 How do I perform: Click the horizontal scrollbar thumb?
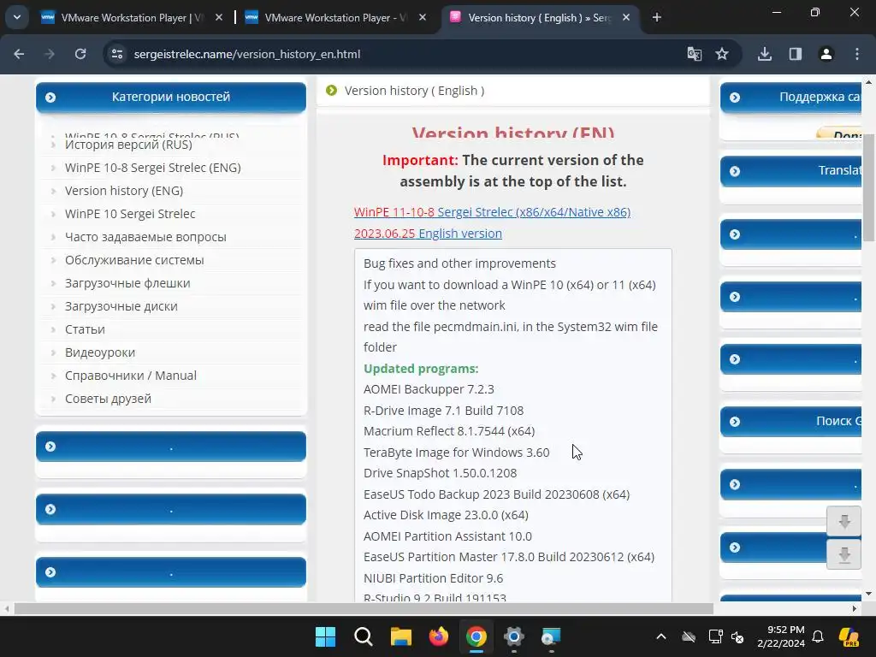(x=364, y=608)
